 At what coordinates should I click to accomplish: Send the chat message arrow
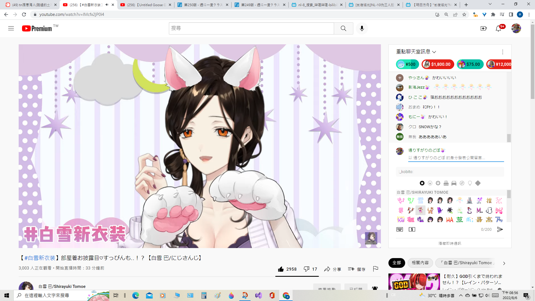tap(500, 229)
